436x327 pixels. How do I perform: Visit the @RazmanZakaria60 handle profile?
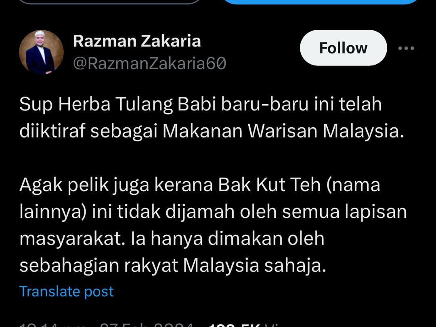[150, 63]
